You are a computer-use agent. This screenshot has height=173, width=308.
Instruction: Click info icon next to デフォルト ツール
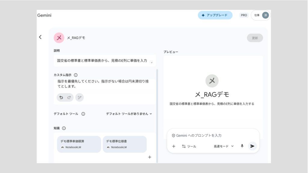[x=83, y=114]
